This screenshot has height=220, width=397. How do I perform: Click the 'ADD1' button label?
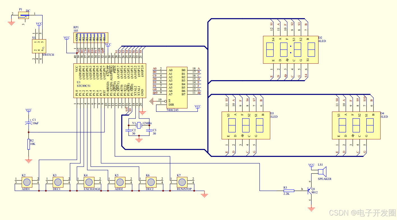coord(26,189)
